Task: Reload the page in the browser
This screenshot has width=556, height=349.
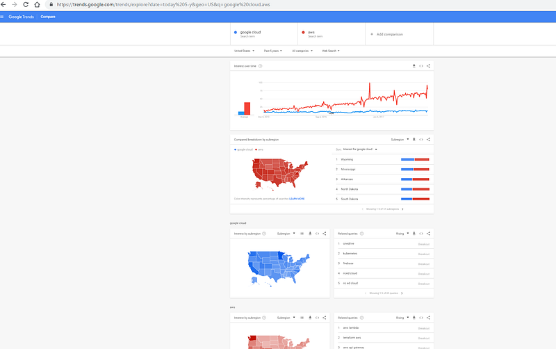Action: pos(26,5)
